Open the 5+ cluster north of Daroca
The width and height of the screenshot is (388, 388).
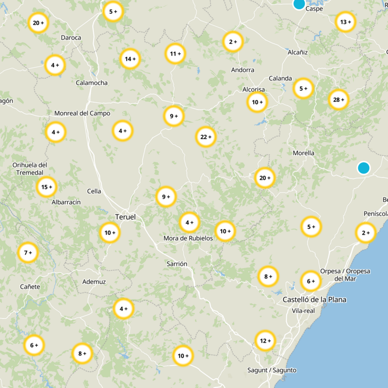click(113, 11)
